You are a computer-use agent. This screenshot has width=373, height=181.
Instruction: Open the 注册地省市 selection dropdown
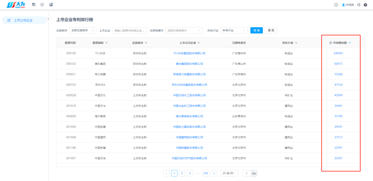pos(184,30)
